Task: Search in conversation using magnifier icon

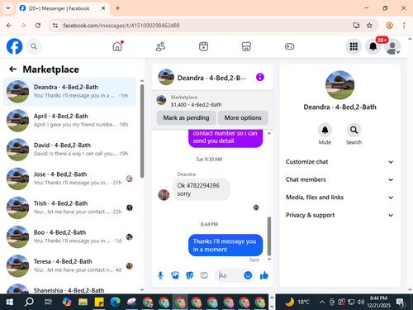Action: pos(354,130)
